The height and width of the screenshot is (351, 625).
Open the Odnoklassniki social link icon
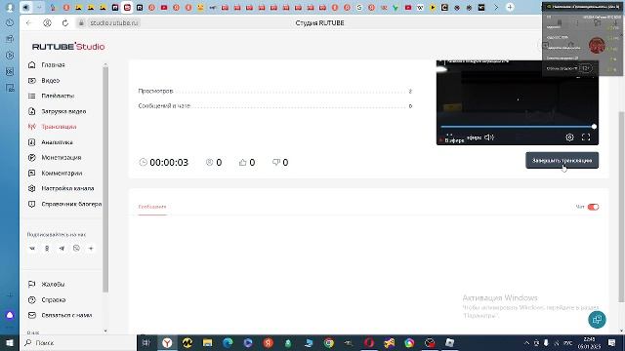tap(47, 249)
